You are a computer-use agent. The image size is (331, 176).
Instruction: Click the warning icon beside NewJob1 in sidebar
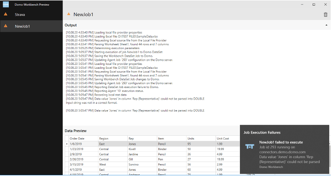point(6,26)
